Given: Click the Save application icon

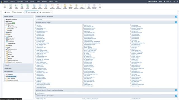Looking at the screenshot, I should point(65,7).
